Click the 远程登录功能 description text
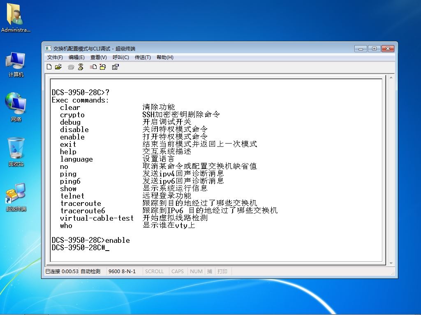 click(x=167, y=196)
